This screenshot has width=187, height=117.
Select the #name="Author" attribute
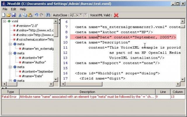[x=34, y=62]
